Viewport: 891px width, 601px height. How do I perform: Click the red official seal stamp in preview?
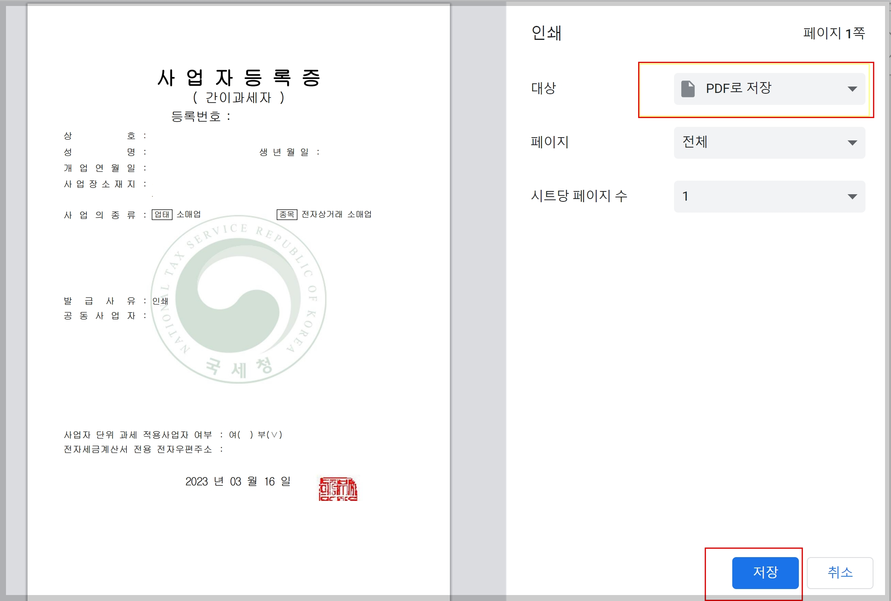338,489
